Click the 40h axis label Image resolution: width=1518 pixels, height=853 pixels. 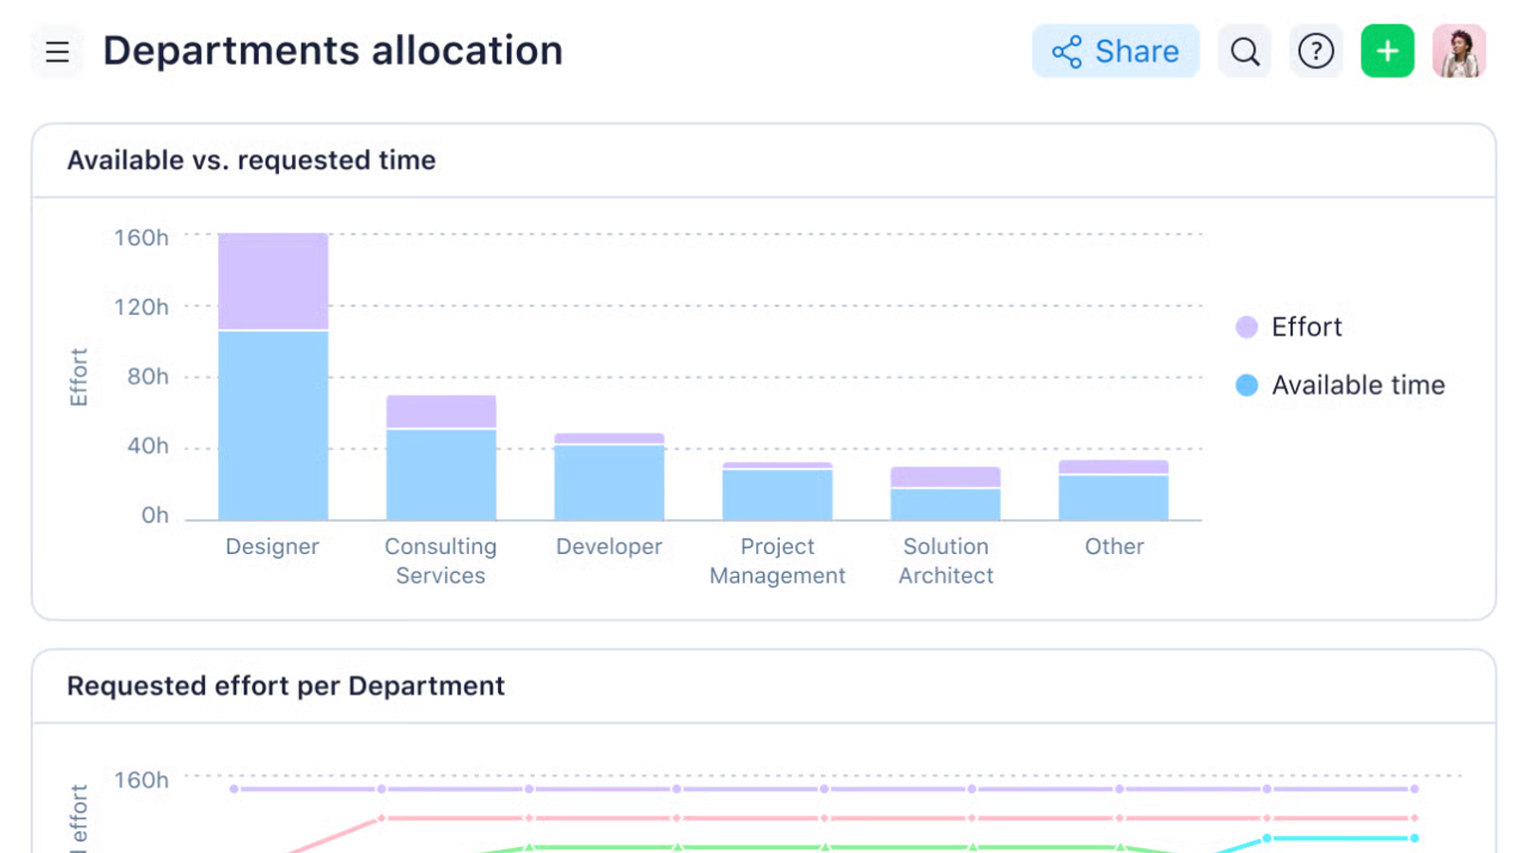pos(148,446)
